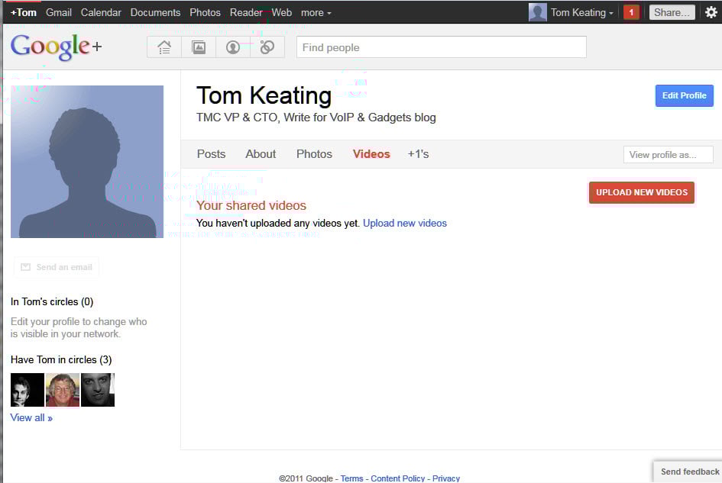Expand the 'more' dropdown menu

(x=316, y=12)
